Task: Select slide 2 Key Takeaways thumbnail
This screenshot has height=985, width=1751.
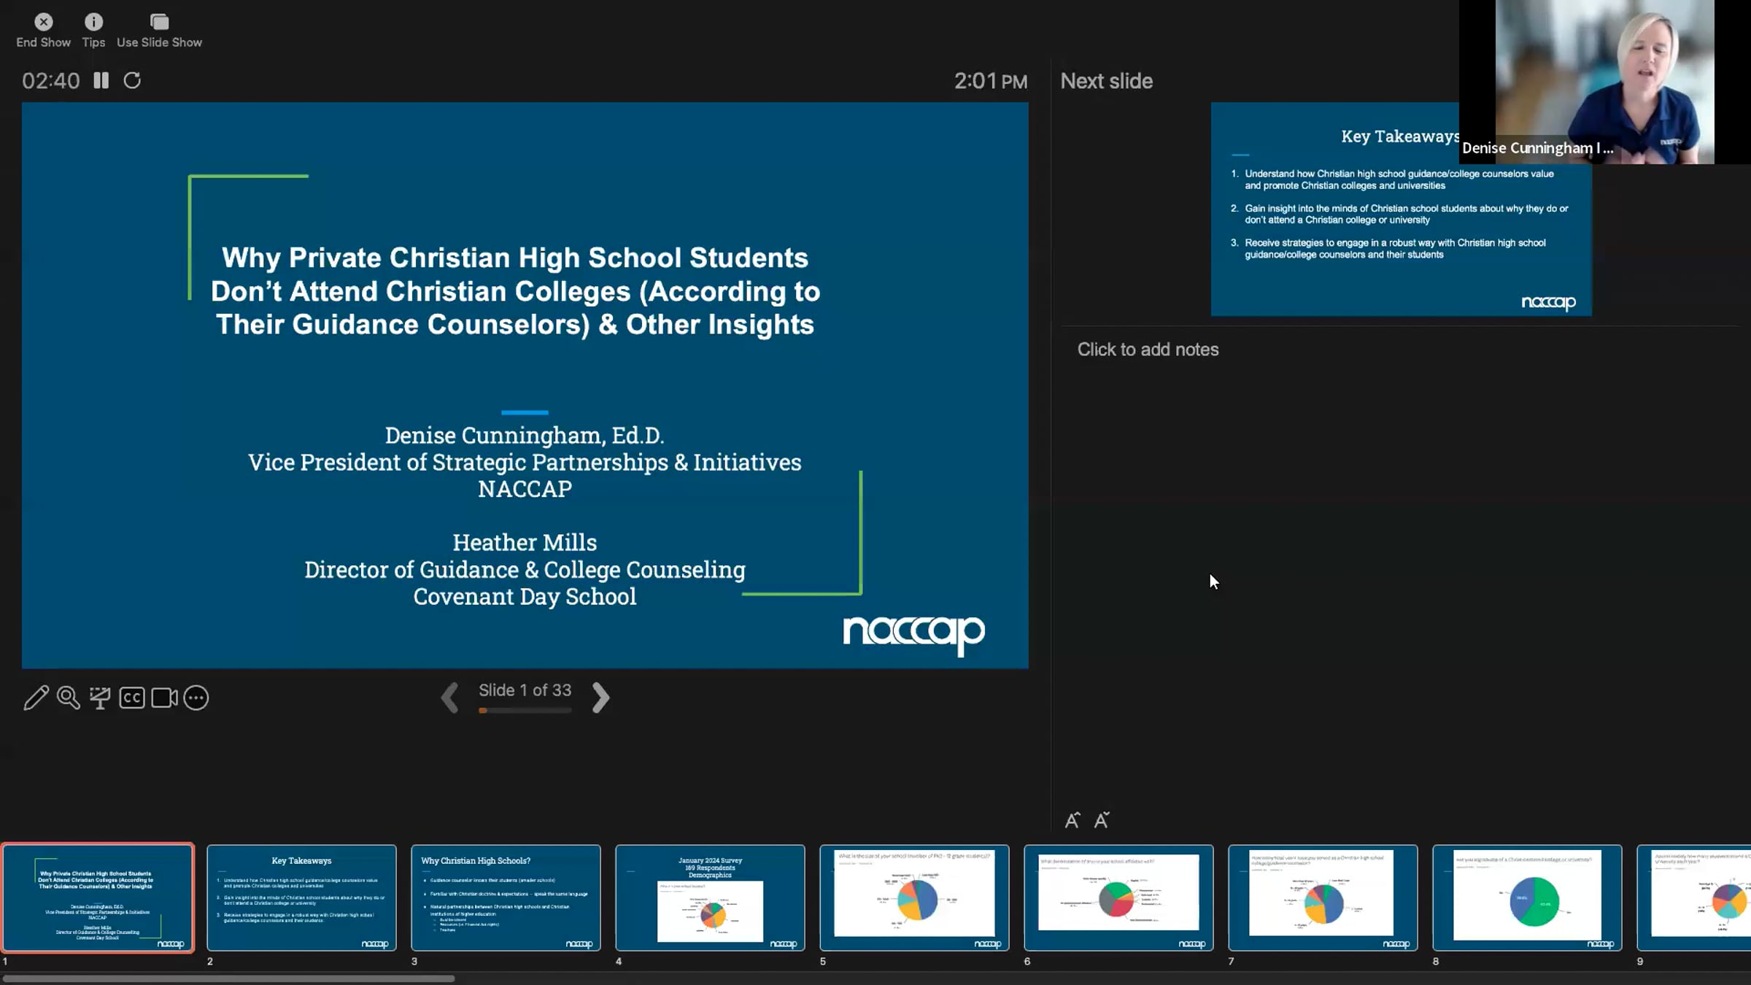Action: (x=302, y=897)
